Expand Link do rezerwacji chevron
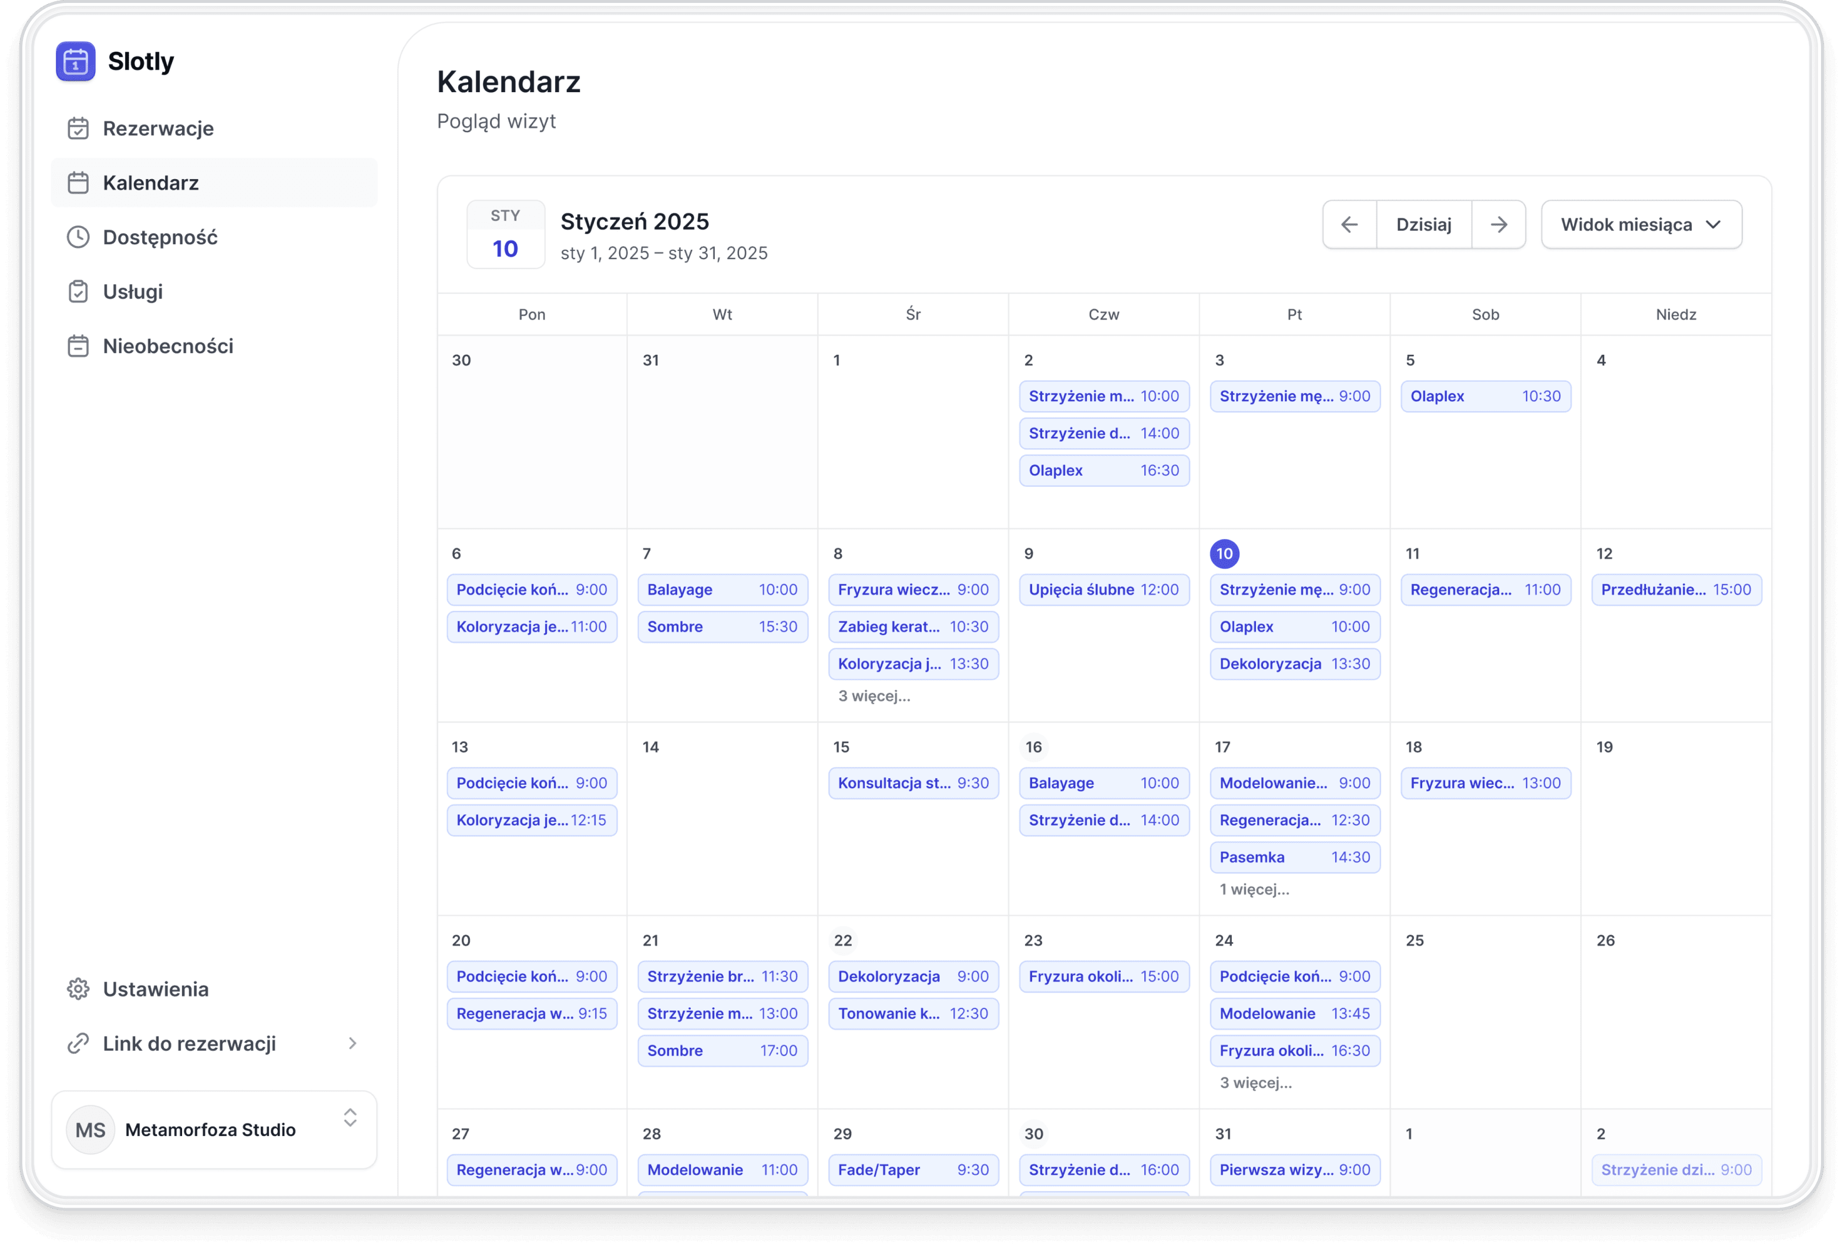1841x1247 pixels. point(352,1043)
